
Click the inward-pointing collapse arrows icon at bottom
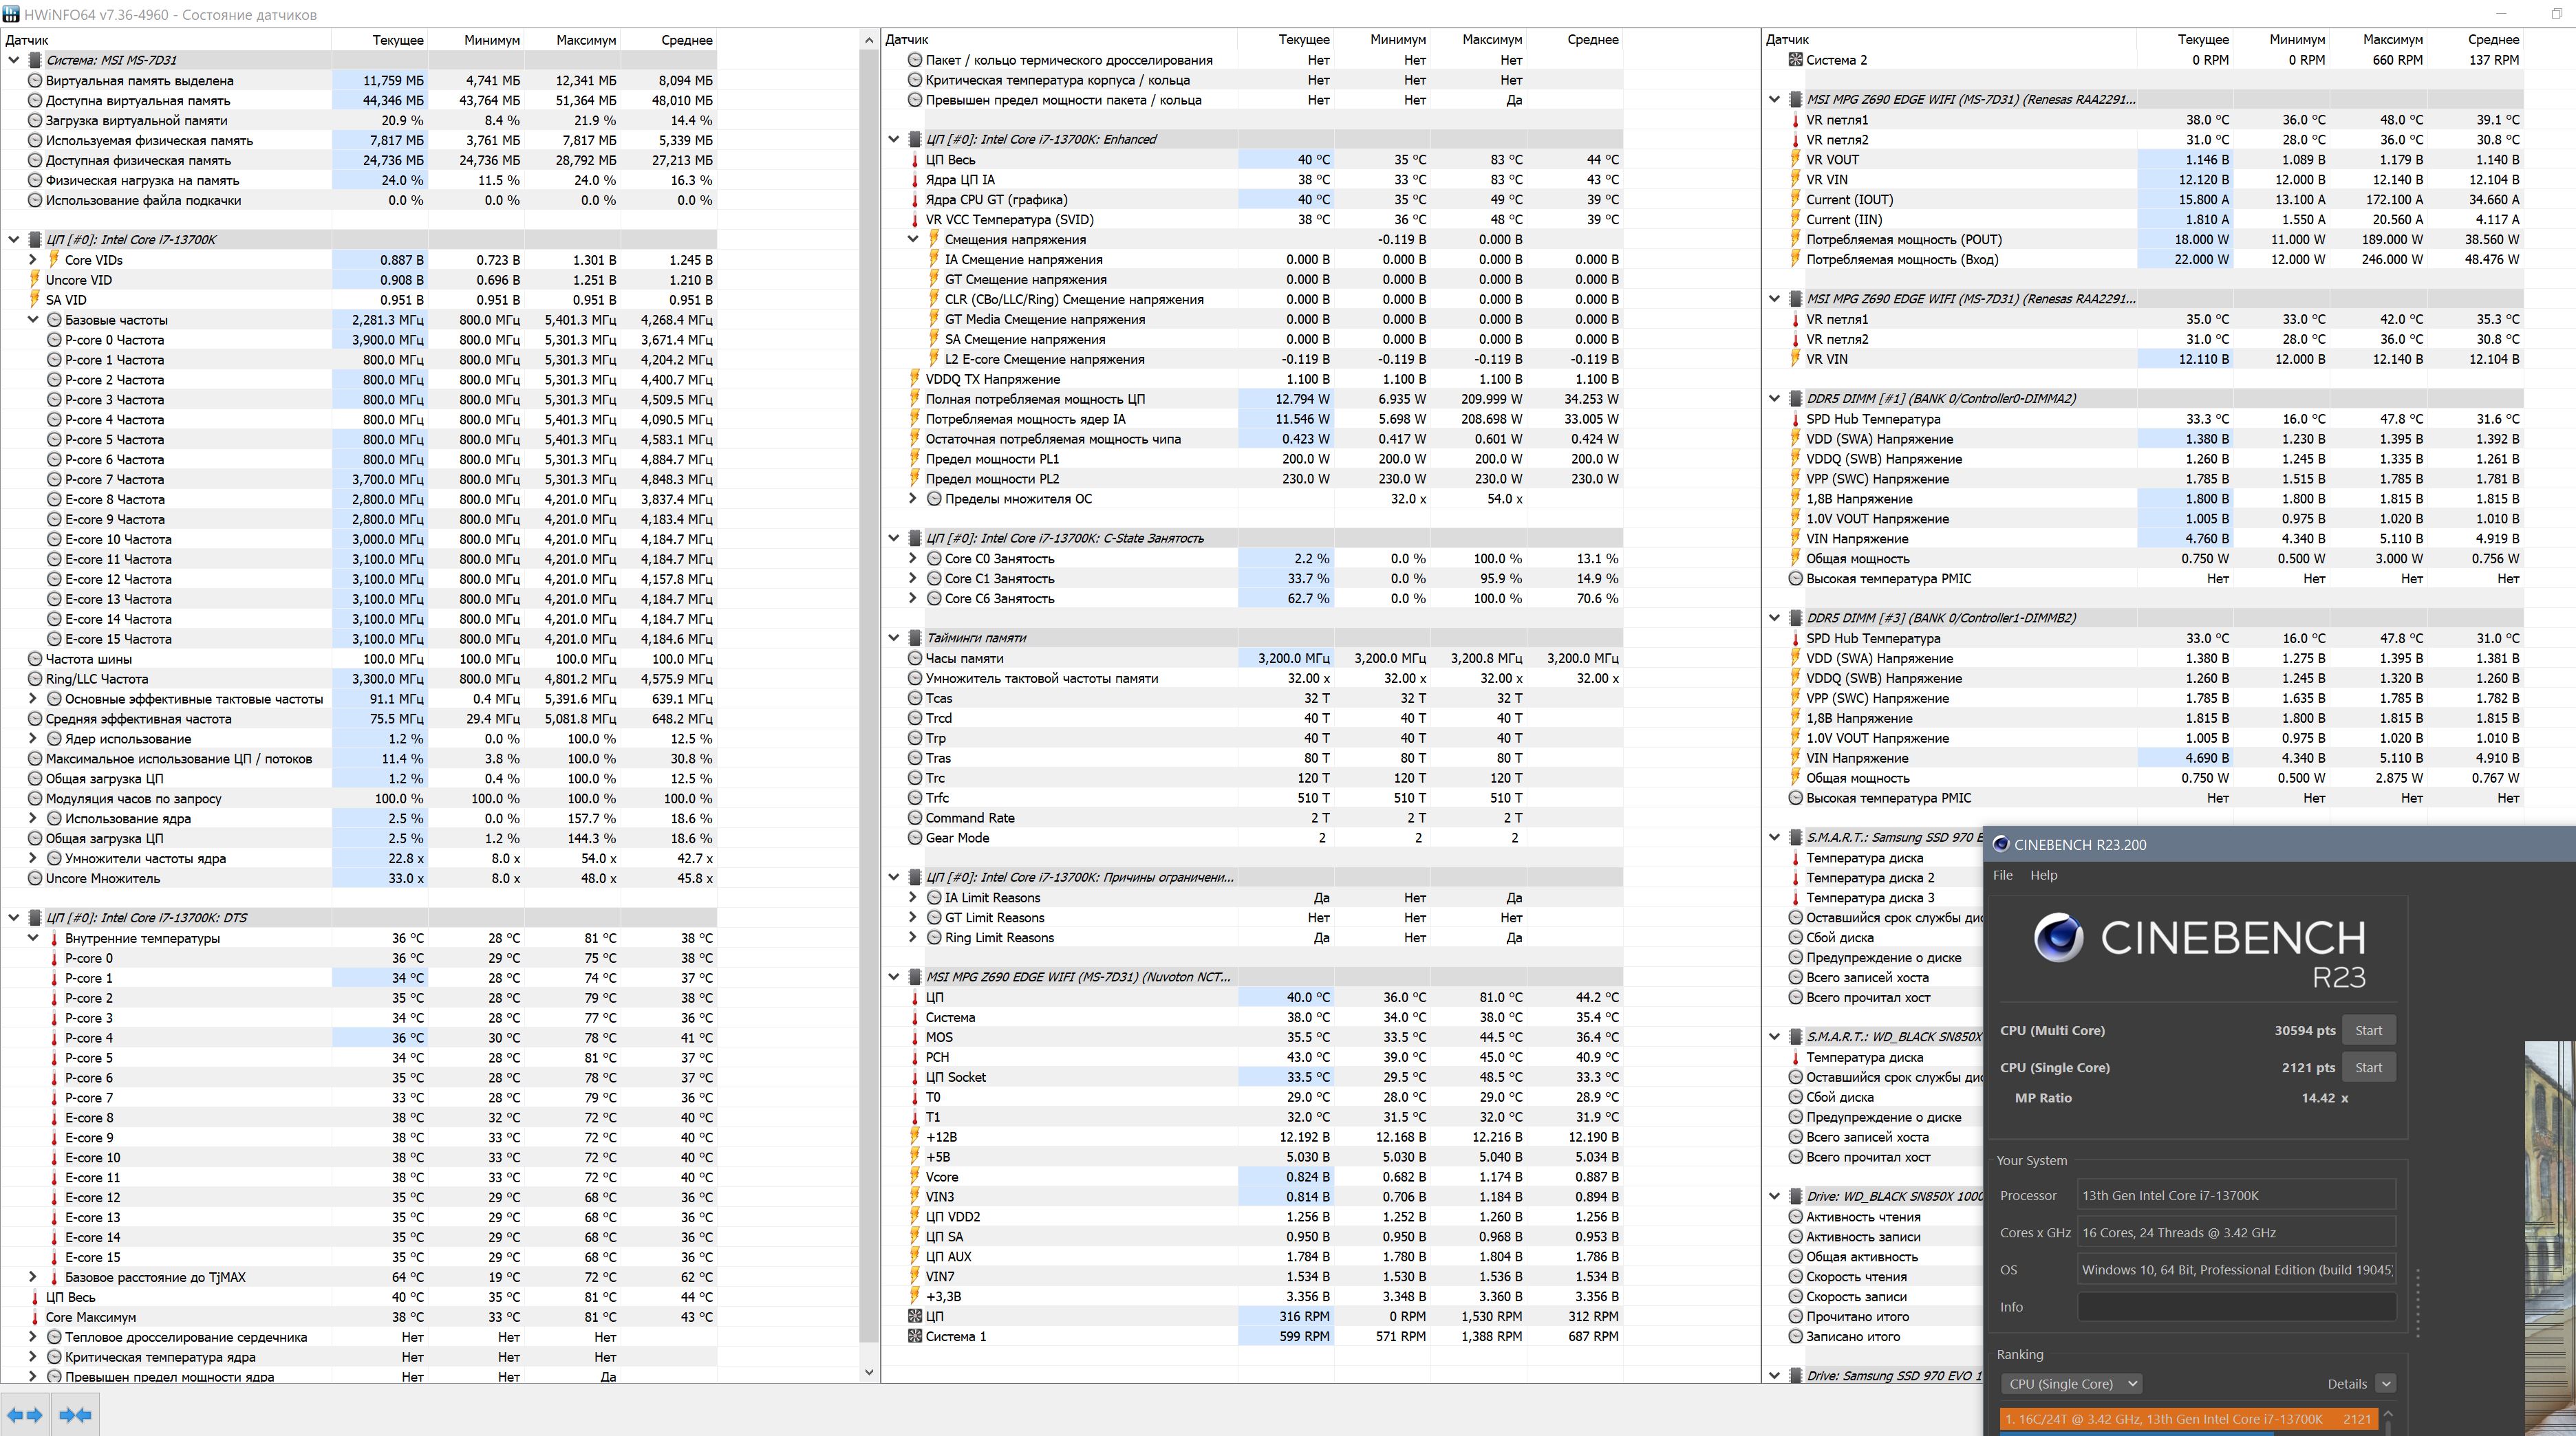pyautogui.click(x=75, y=1415)
